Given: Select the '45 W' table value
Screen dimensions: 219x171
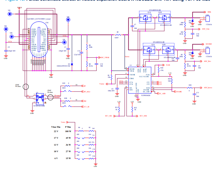Looking at the screenshot, I should click(x=68, y=138).
